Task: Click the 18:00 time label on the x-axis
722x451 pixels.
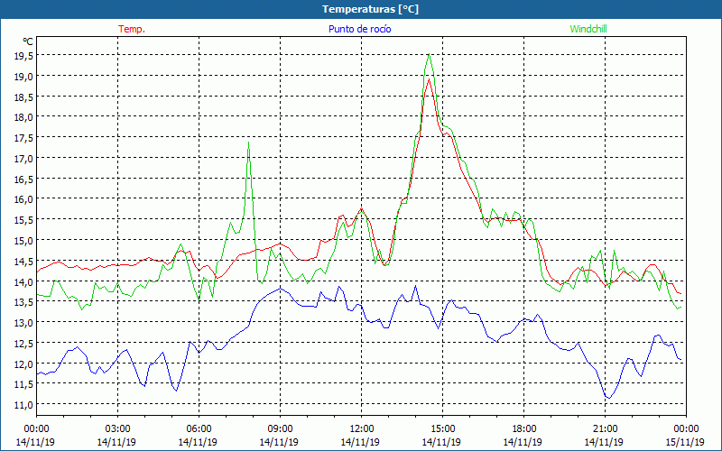Action: pos(524,429)
